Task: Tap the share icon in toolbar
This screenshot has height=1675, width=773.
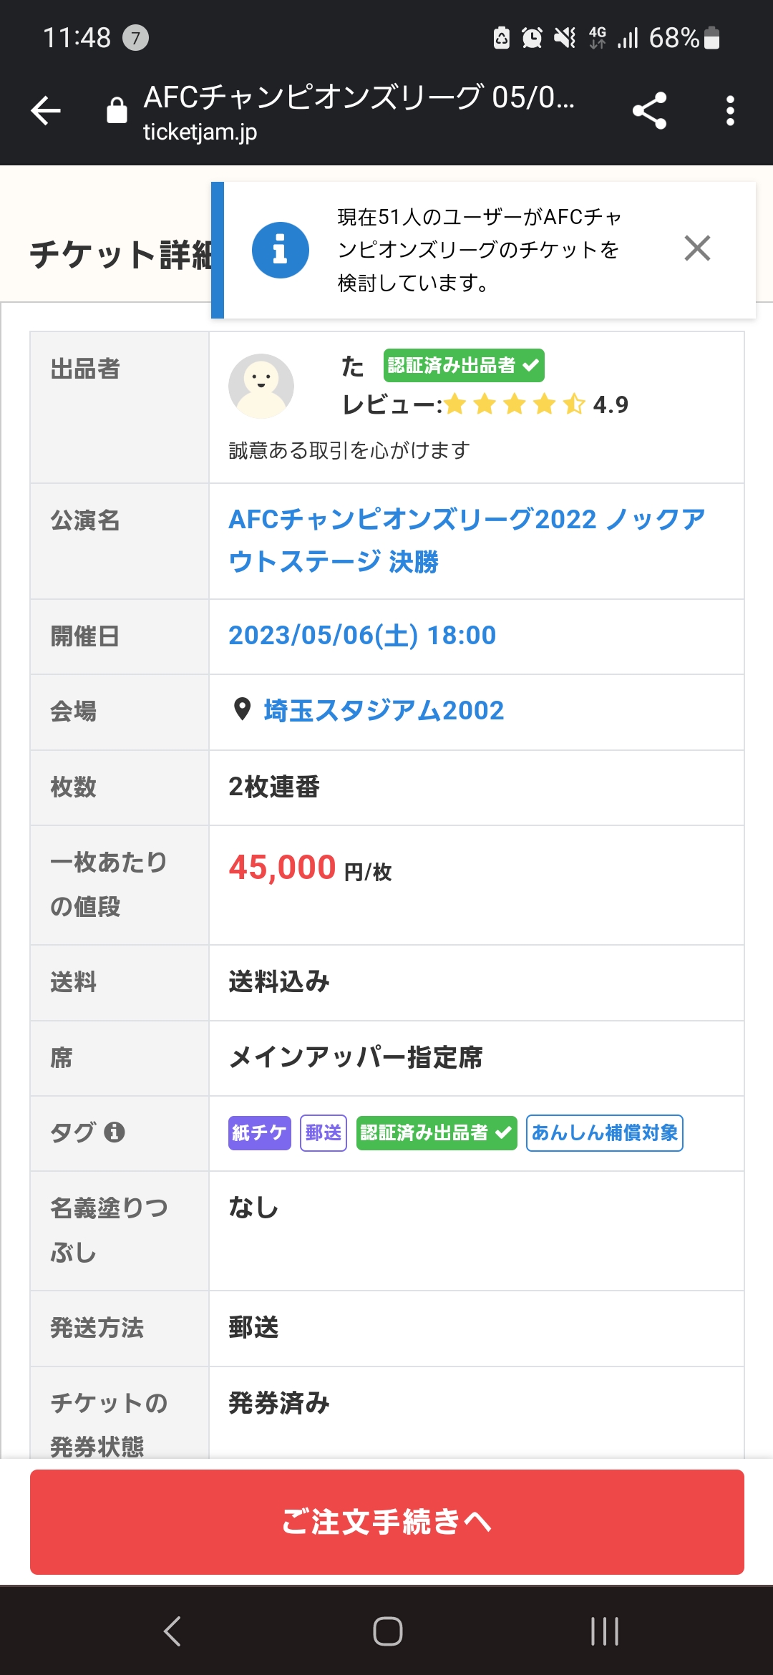Action: pos(649,111)
